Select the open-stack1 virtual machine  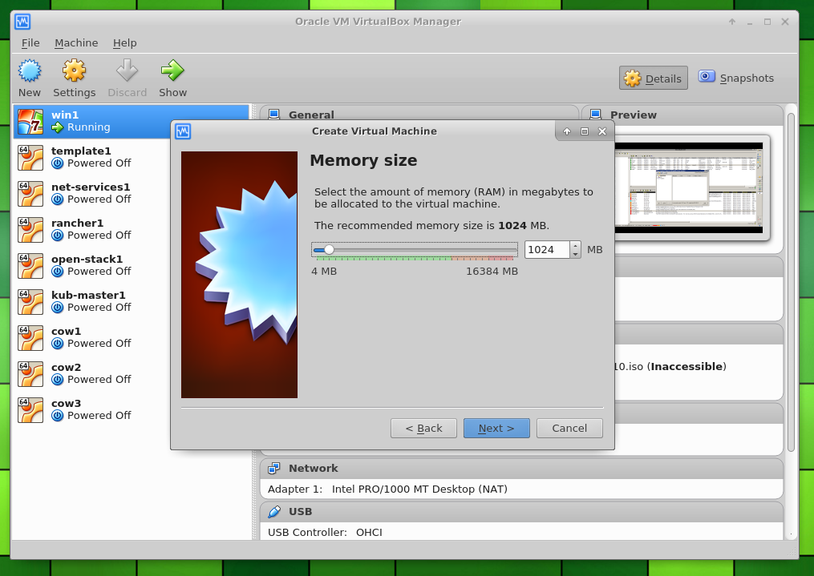(132, 266)
